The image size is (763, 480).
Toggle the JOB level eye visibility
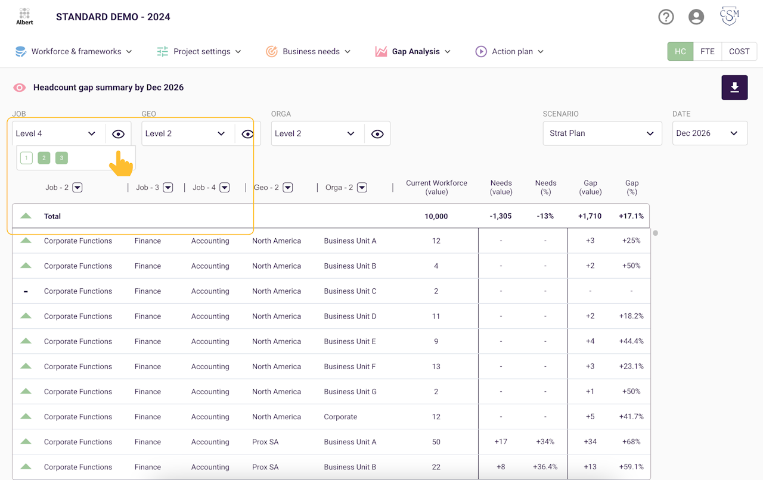pos(118,134)
